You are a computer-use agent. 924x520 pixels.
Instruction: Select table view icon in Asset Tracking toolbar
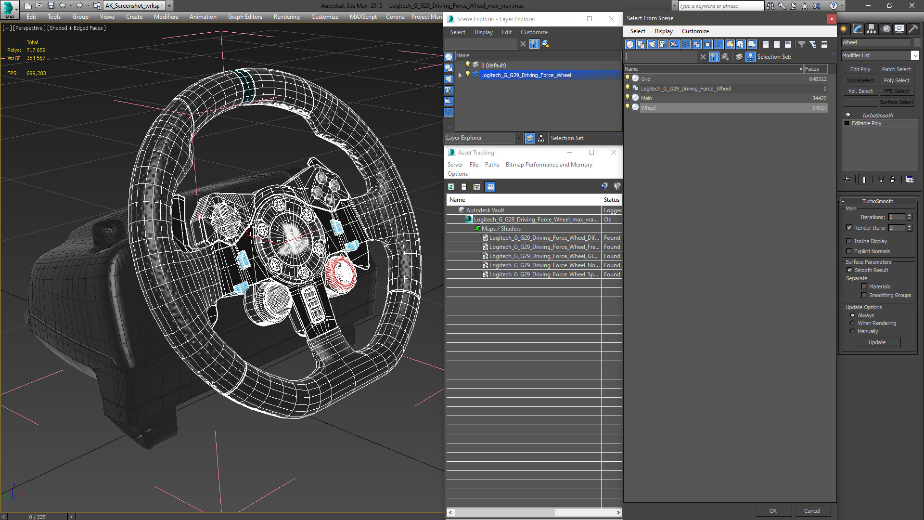tap(490, 187)
